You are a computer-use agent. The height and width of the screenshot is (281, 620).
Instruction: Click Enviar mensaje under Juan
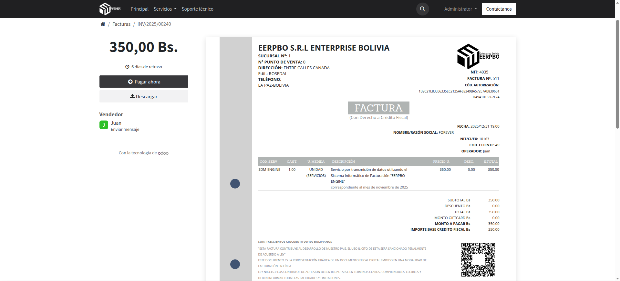coord(125,130)
